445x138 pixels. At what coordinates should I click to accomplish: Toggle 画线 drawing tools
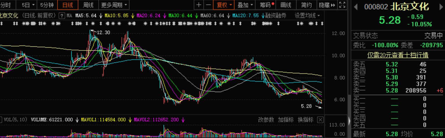click(x=286, y=5)
